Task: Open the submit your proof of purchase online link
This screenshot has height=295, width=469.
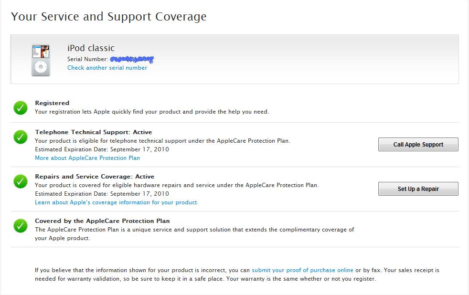Action: coord(302,270)
